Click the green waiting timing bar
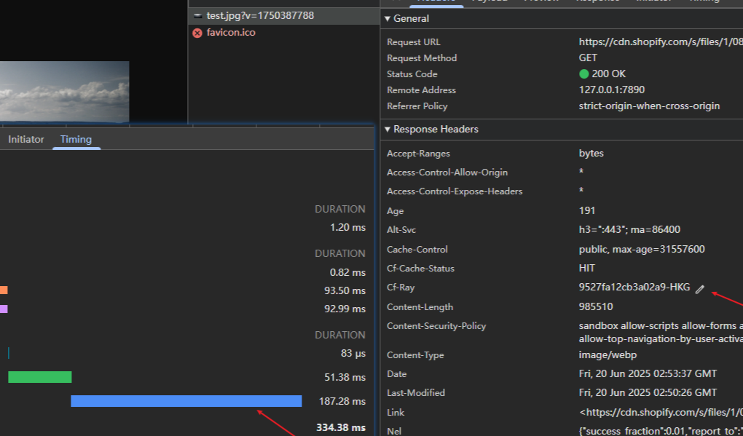Image resolution: width=743 pixels, height=436 pixels. tap(40, 377)
